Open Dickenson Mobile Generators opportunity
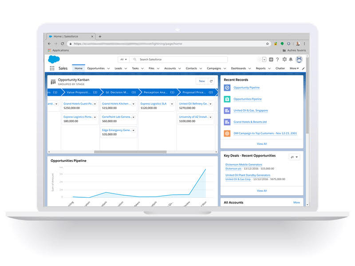This screenshot has width=355, height=266. (x=244, y=164)
